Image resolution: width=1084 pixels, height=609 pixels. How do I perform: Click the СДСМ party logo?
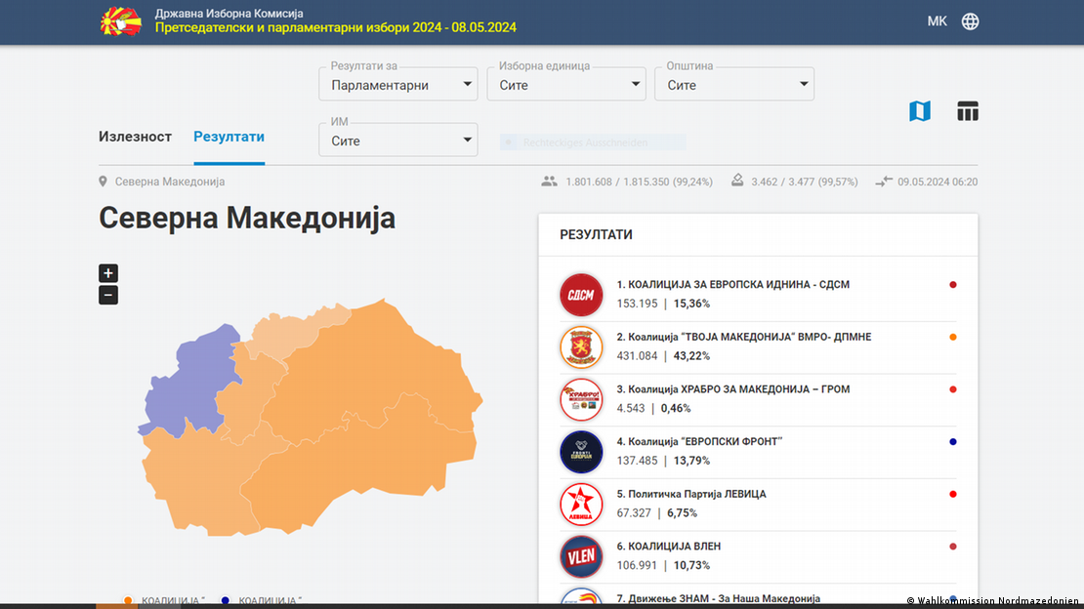(x=581, y=295)
